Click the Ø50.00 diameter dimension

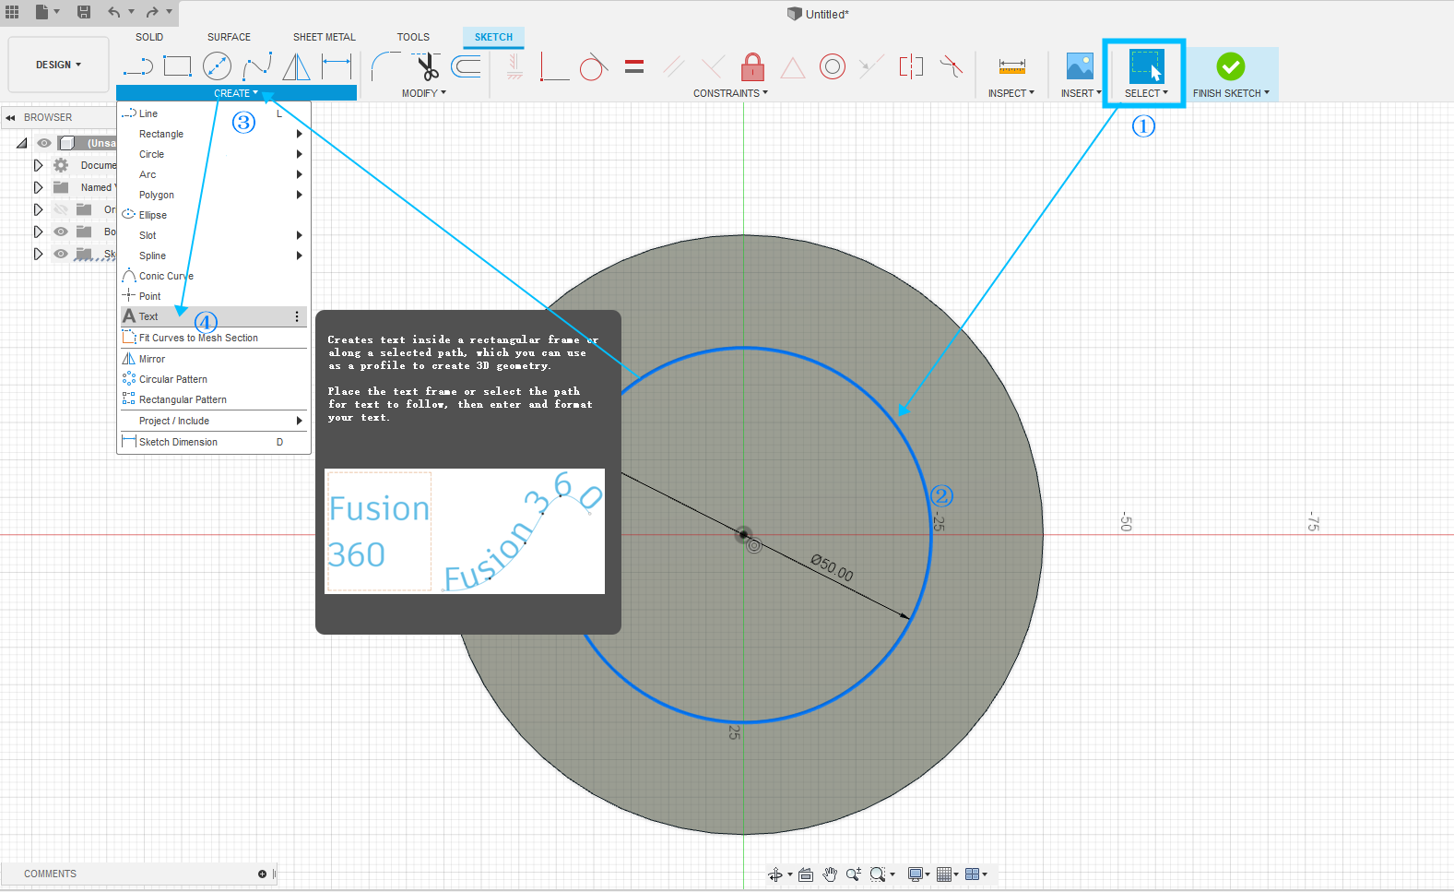[x=832, y=567]
